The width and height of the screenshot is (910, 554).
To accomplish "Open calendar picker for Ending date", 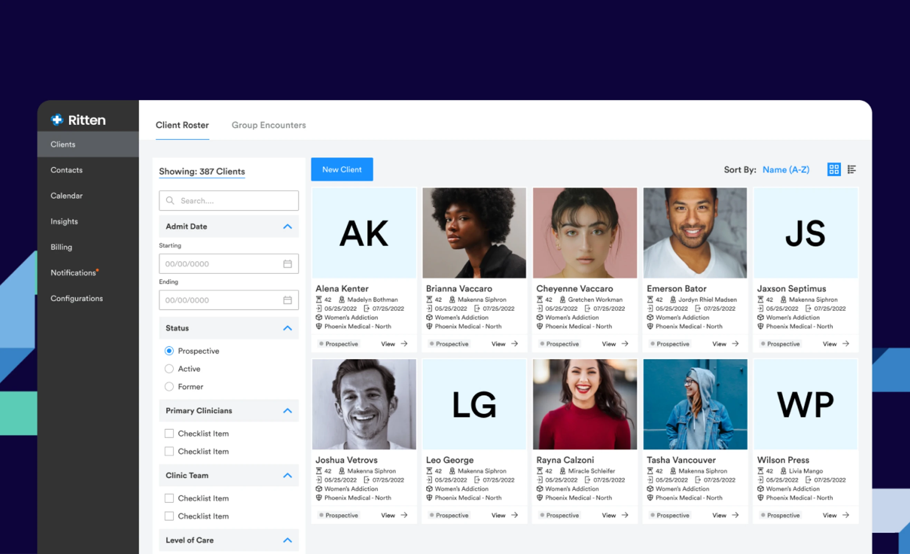I will click(287, 300).
